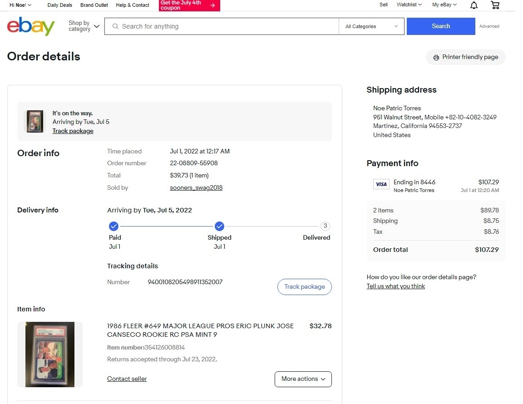Click the blue Search button
Screen dimensions: 523x404
coord(441,26)
